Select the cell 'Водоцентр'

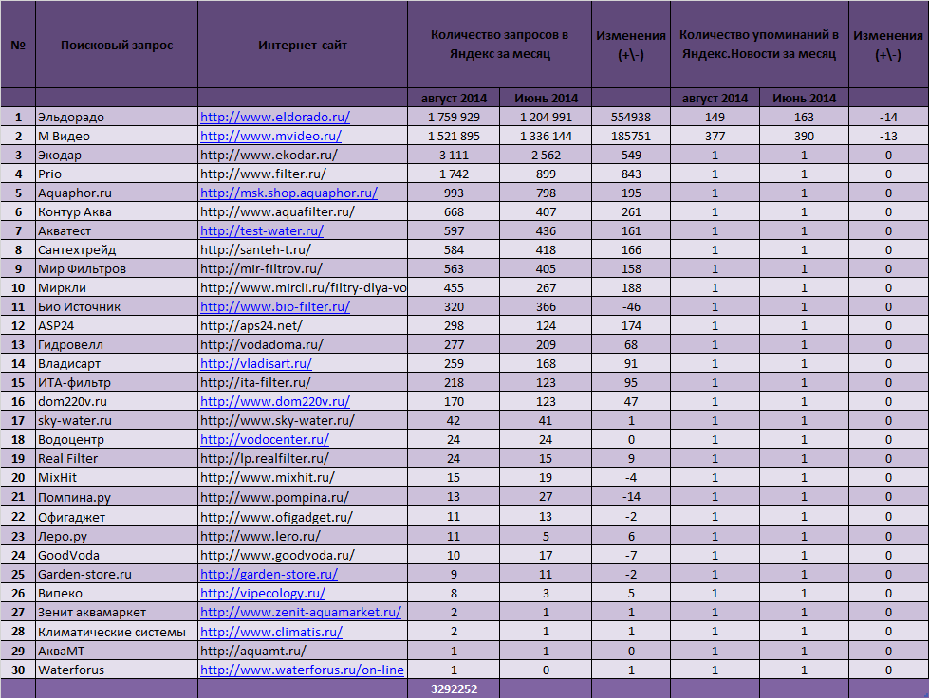tap(117, 439)
